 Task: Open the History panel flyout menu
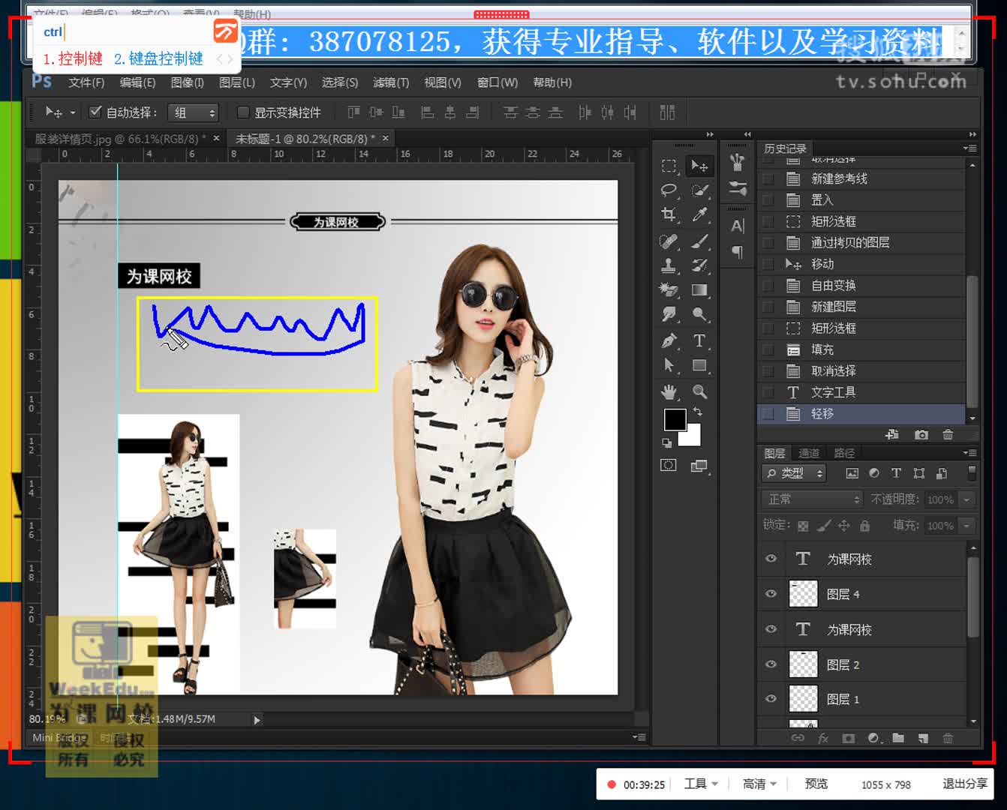tap(970, 148)
